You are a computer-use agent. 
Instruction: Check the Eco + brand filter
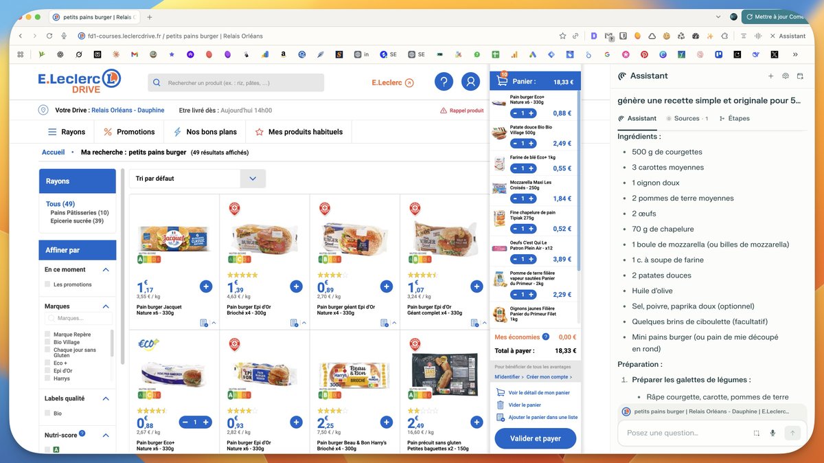[x=47, y=363]
